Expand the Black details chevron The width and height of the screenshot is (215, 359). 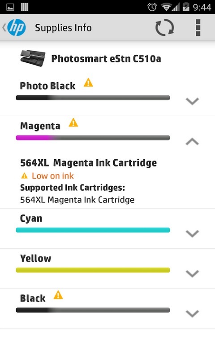click(193, 313)
